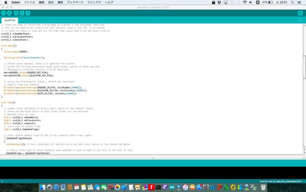
Task: Open Spotlight search in menu bar
Action: pos(292,2)
